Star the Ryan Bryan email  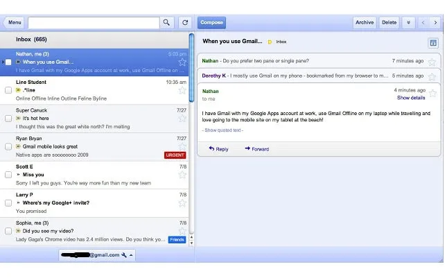[182, 146]
